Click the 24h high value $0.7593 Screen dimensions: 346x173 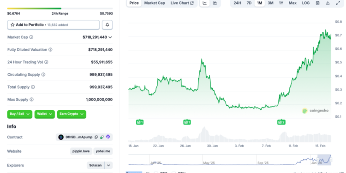tap(107, 13)
